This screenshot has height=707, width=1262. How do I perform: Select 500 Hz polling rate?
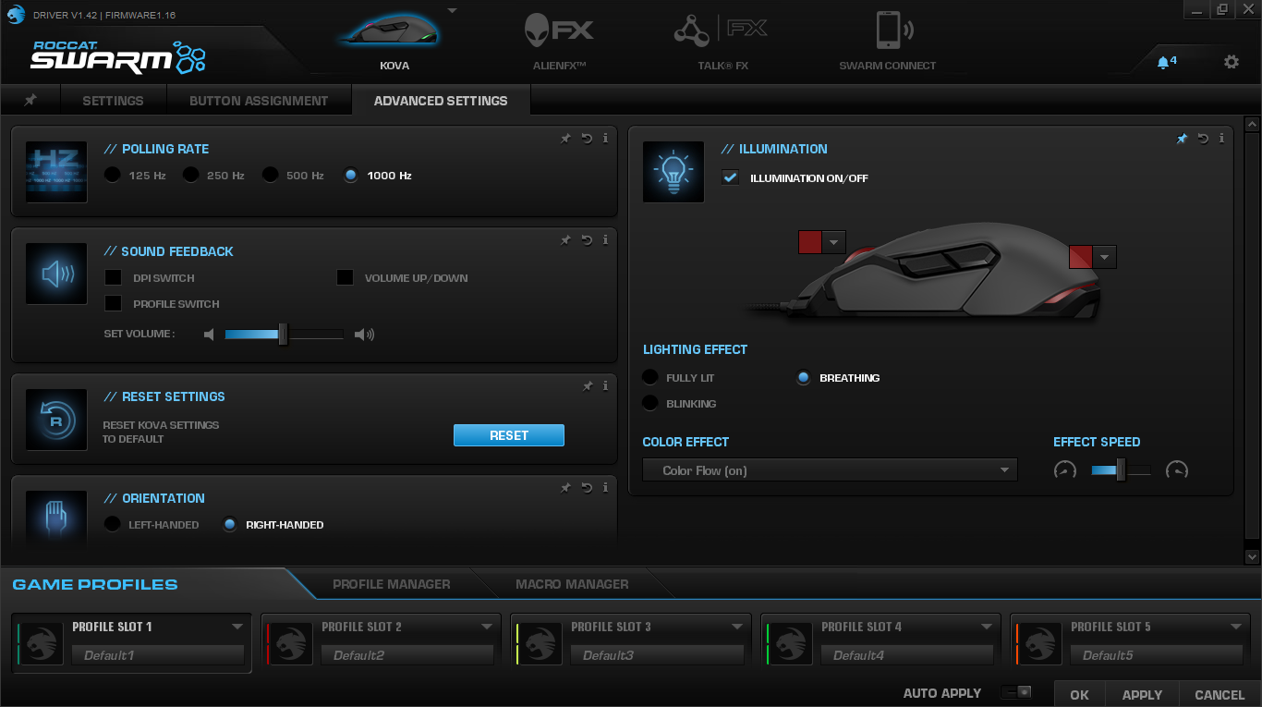(x=270, y=175)
